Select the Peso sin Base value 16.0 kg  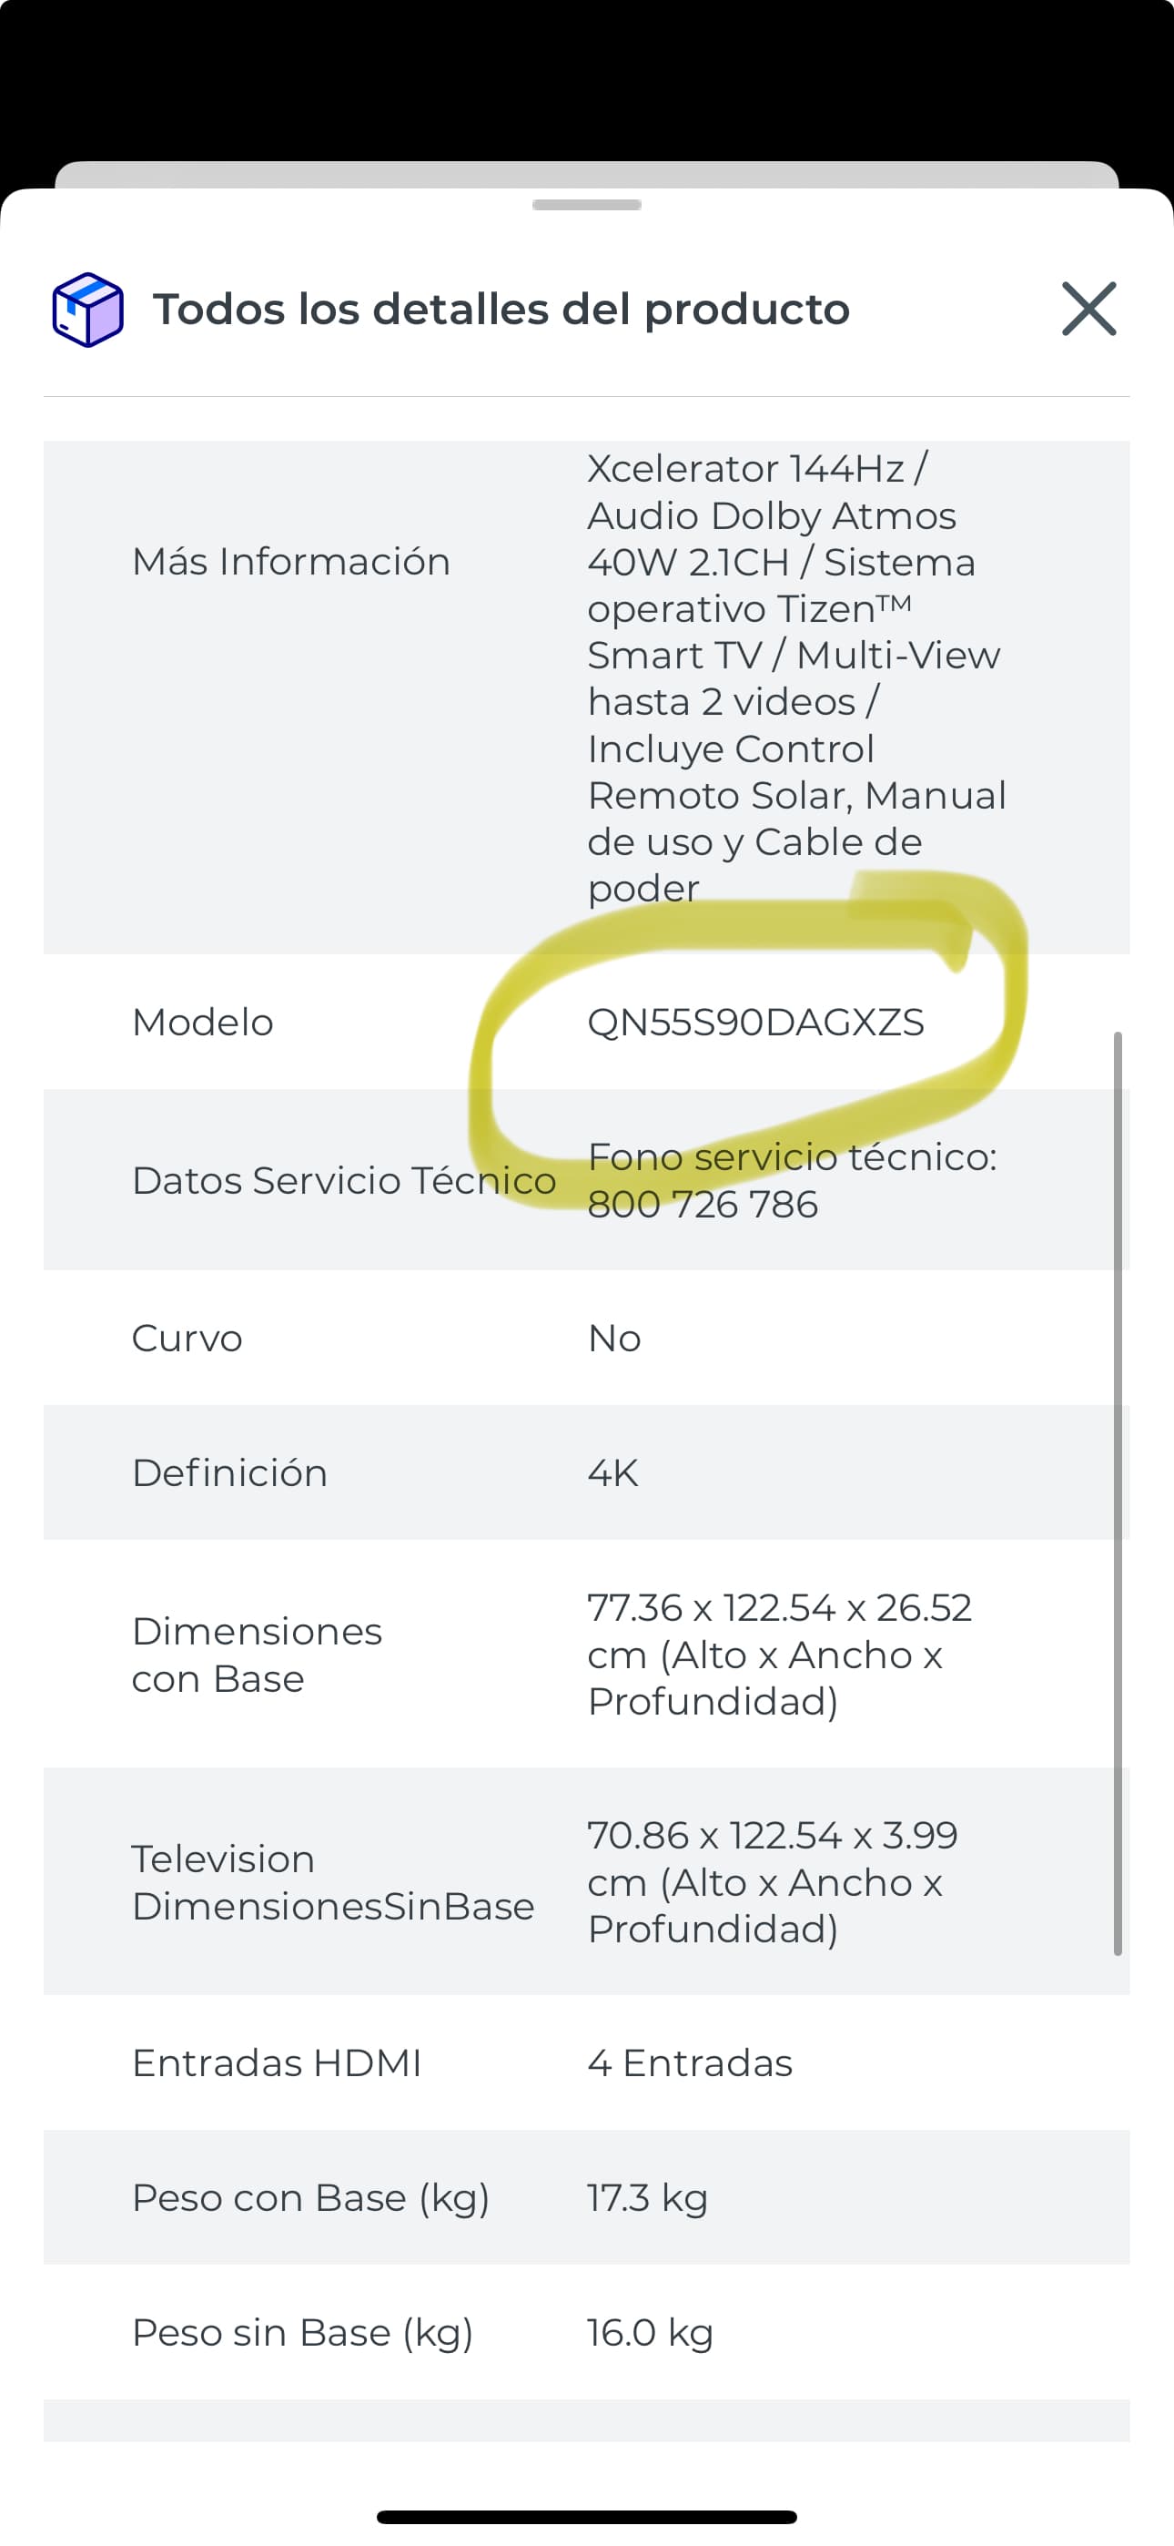[650, 2333]
